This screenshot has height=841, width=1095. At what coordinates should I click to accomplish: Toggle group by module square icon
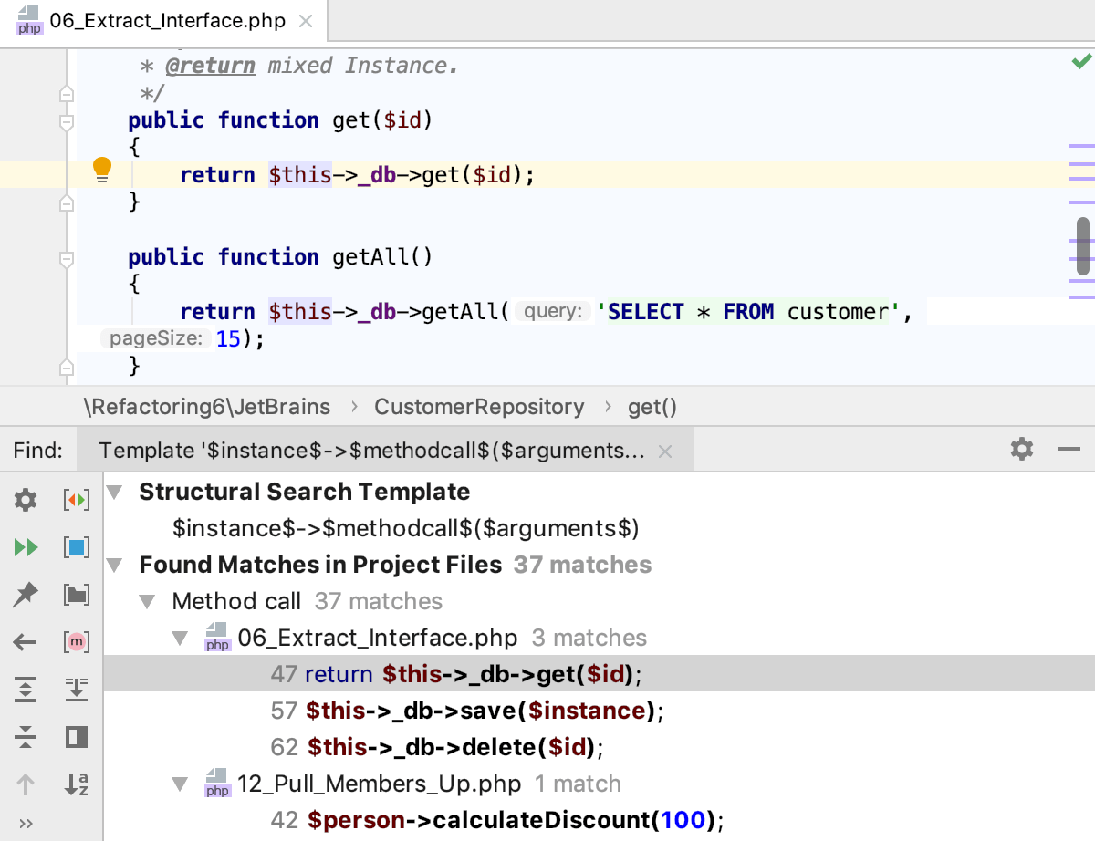(77, 547)
